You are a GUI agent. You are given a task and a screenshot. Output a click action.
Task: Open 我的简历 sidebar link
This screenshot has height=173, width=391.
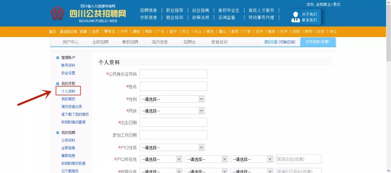[x=68, y=99]
